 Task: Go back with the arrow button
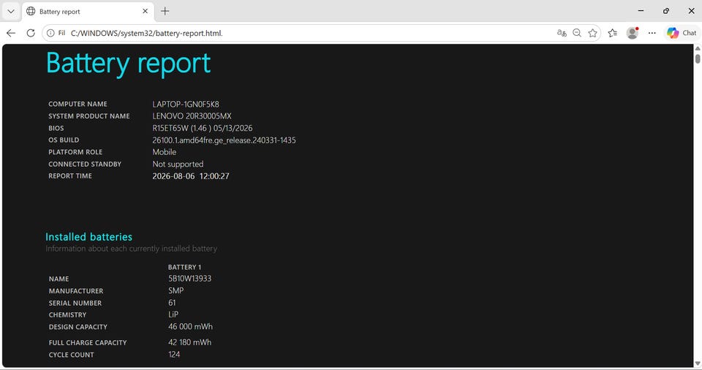[11, 33]
